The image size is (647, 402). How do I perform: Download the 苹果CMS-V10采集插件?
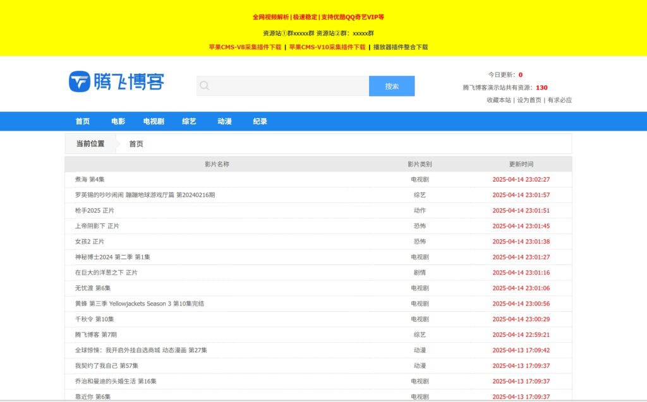click(327, 47)
